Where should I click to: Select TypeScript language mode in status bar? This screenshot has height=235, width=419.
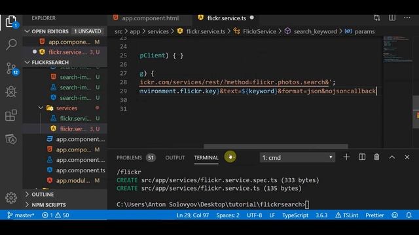pyautogui.click(x=295, y=215)
